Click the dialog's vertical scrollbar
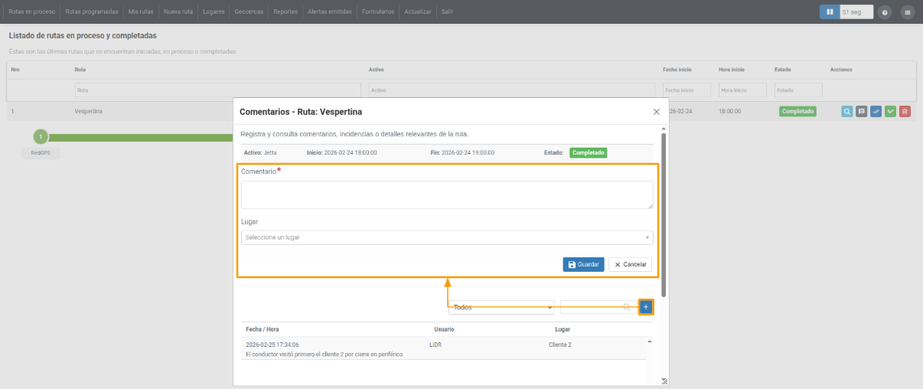Viewport: 923px width, 389px height. [664, 214]
